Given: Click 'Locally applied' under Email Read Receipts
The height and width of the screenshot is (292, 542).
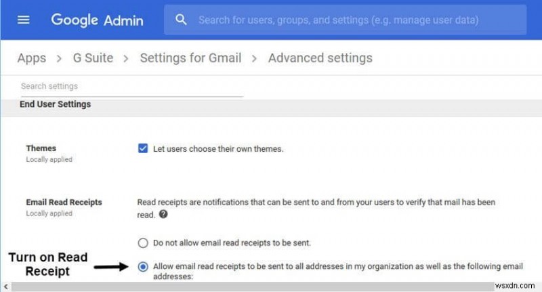Looking at the screenshot, I should [49, 213].
